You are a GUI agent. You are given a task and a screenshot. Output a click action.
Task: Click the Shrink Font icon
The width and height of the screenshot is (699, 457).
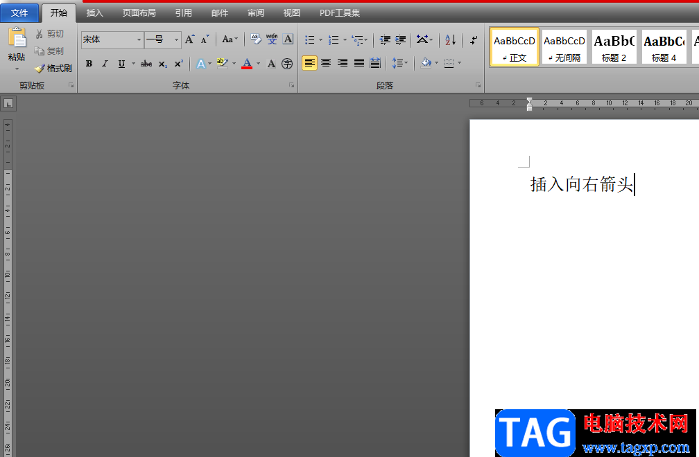click(205, 39)
